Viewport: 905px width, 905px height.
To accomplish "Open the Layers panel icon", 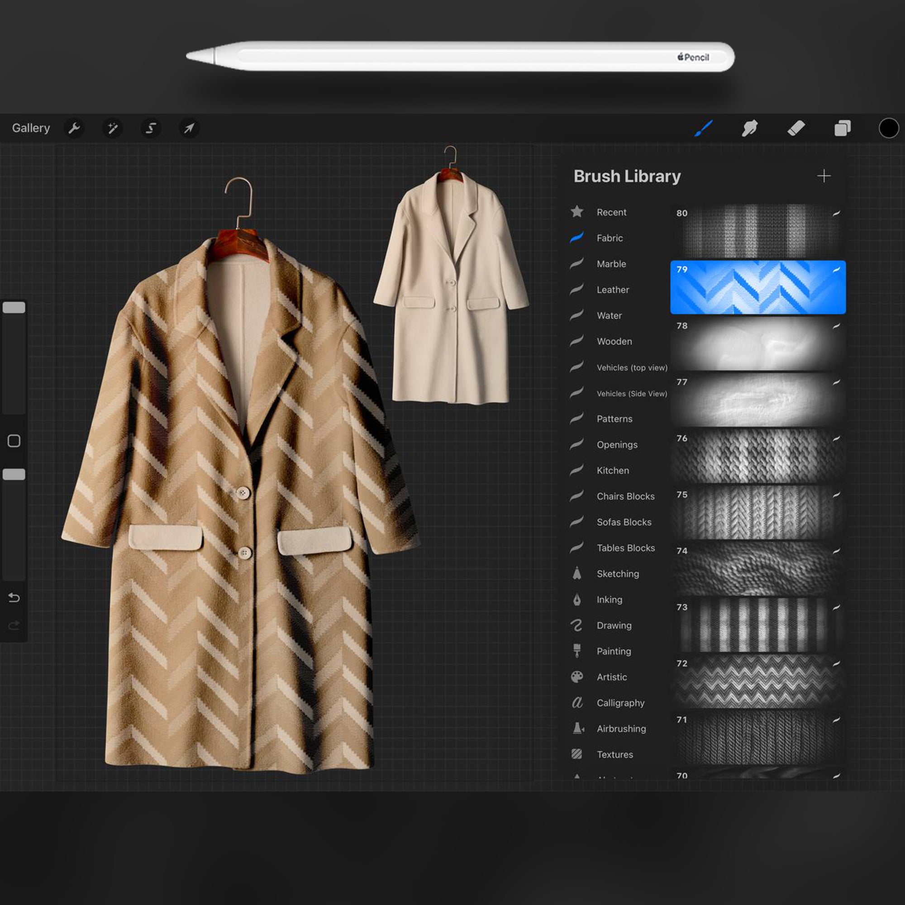I will [842, 129].
